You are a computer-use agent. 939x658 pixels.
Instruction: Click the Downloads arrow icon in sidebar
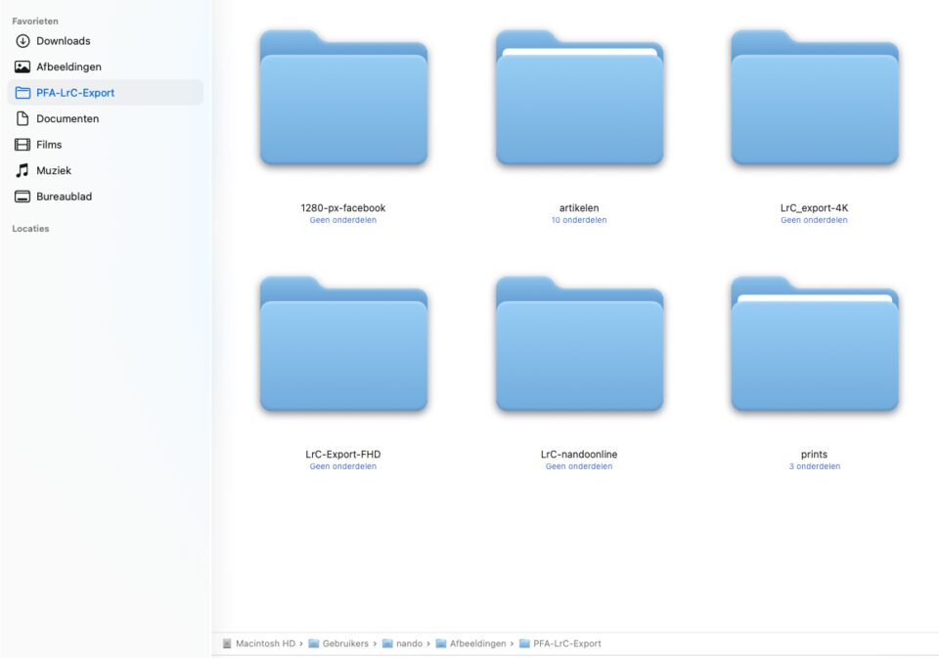pos(22,41)
